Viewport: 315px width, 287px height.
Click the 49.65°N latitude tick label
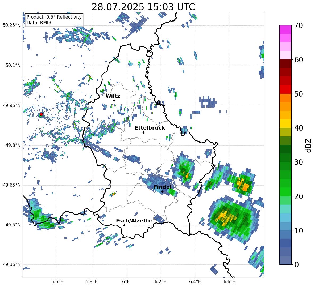pos(12,185)
